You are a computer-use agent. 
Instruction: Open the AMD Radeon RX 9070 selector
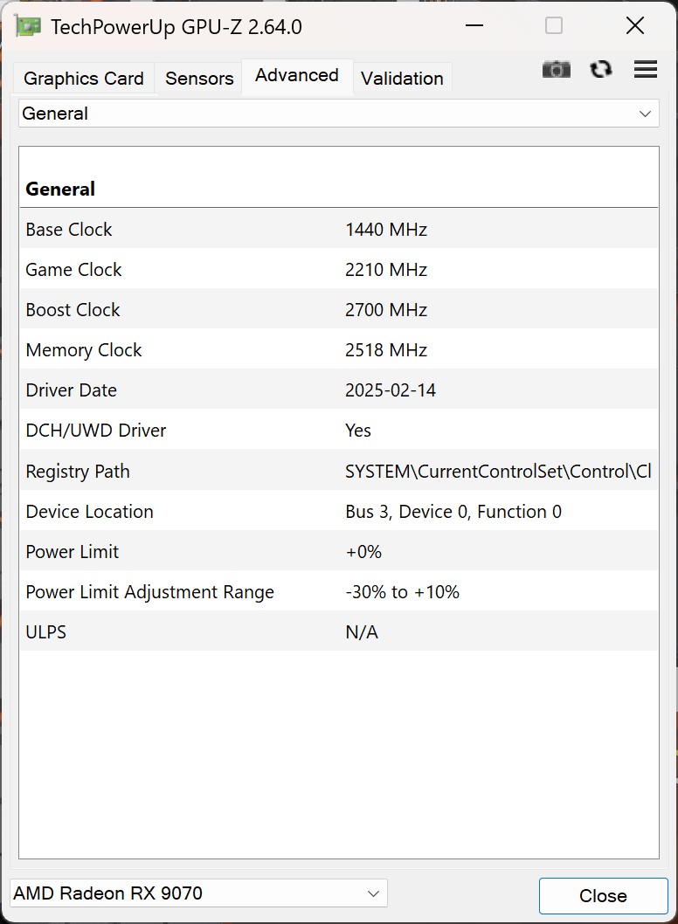click(198, 893)
